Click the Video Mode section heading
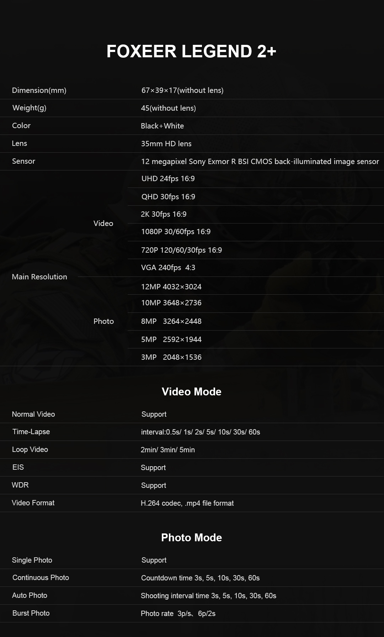 [192, 392]
